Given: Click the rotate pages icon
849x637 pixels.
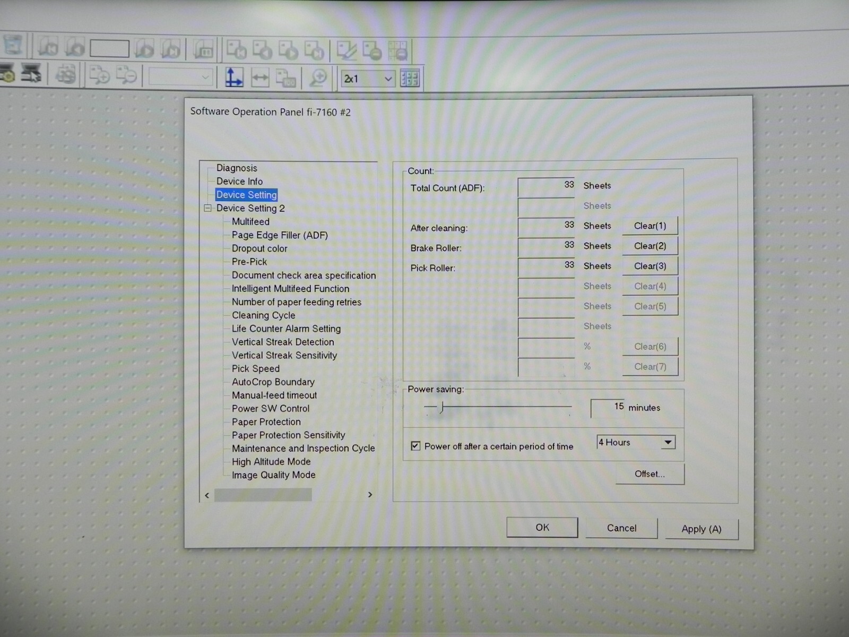Looking at the screenshot, I should click(x=66, y=74).
